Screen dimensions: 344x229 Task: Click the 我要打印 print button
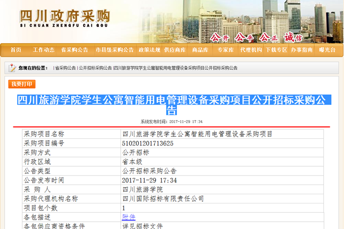click(x=22, y=84)
